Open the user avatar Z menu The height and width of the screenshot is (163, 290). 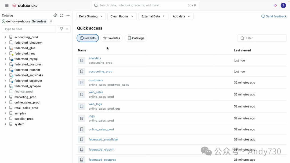[283, 5]
